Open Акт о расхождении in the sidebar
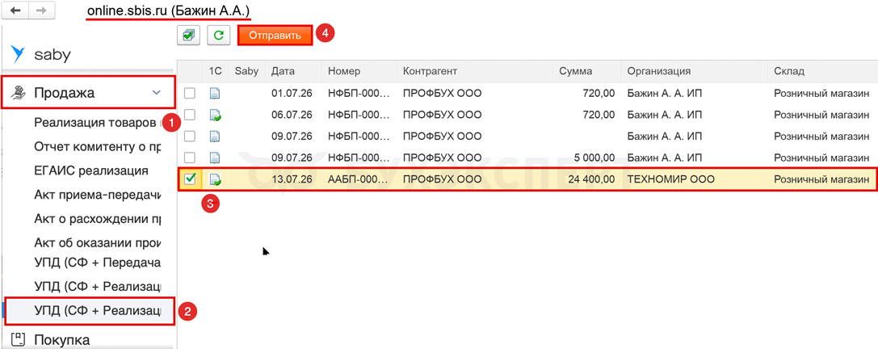 point(98,219)
